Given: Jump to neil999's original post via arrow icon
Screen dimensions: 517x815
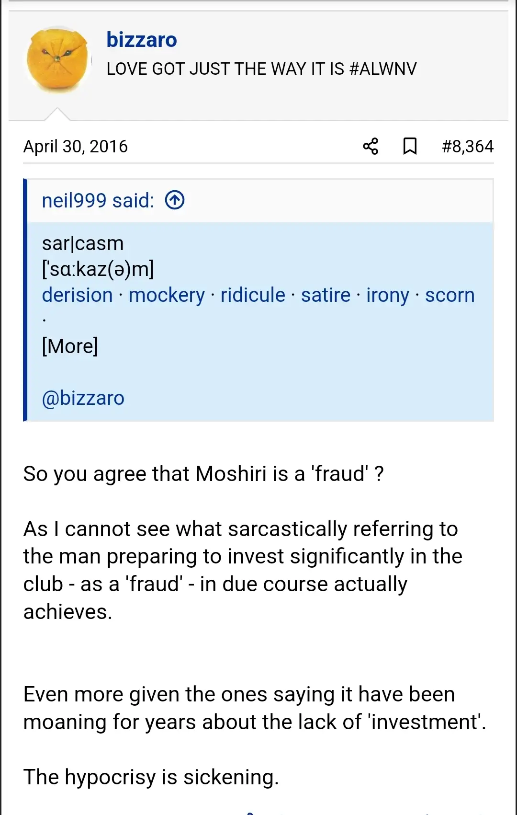Looking at the screenshot, I should click(175, 200).
